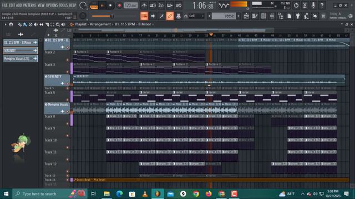Click the oscilloscope waveform display
The width and height of the screenshot is (355, 199).
[x=224, y=6]
